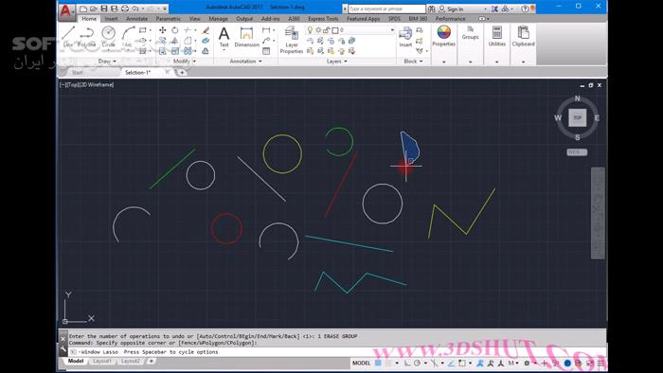Select the Arc draw tool
663x373 pixels.
(x=128, y=36)
